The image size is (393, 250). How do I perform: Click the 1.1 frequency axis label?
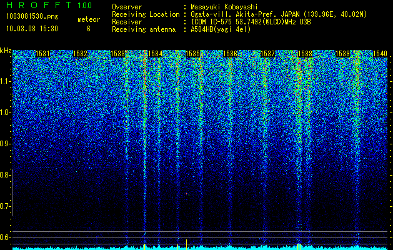pyautogui.click(x=6, y=82)
